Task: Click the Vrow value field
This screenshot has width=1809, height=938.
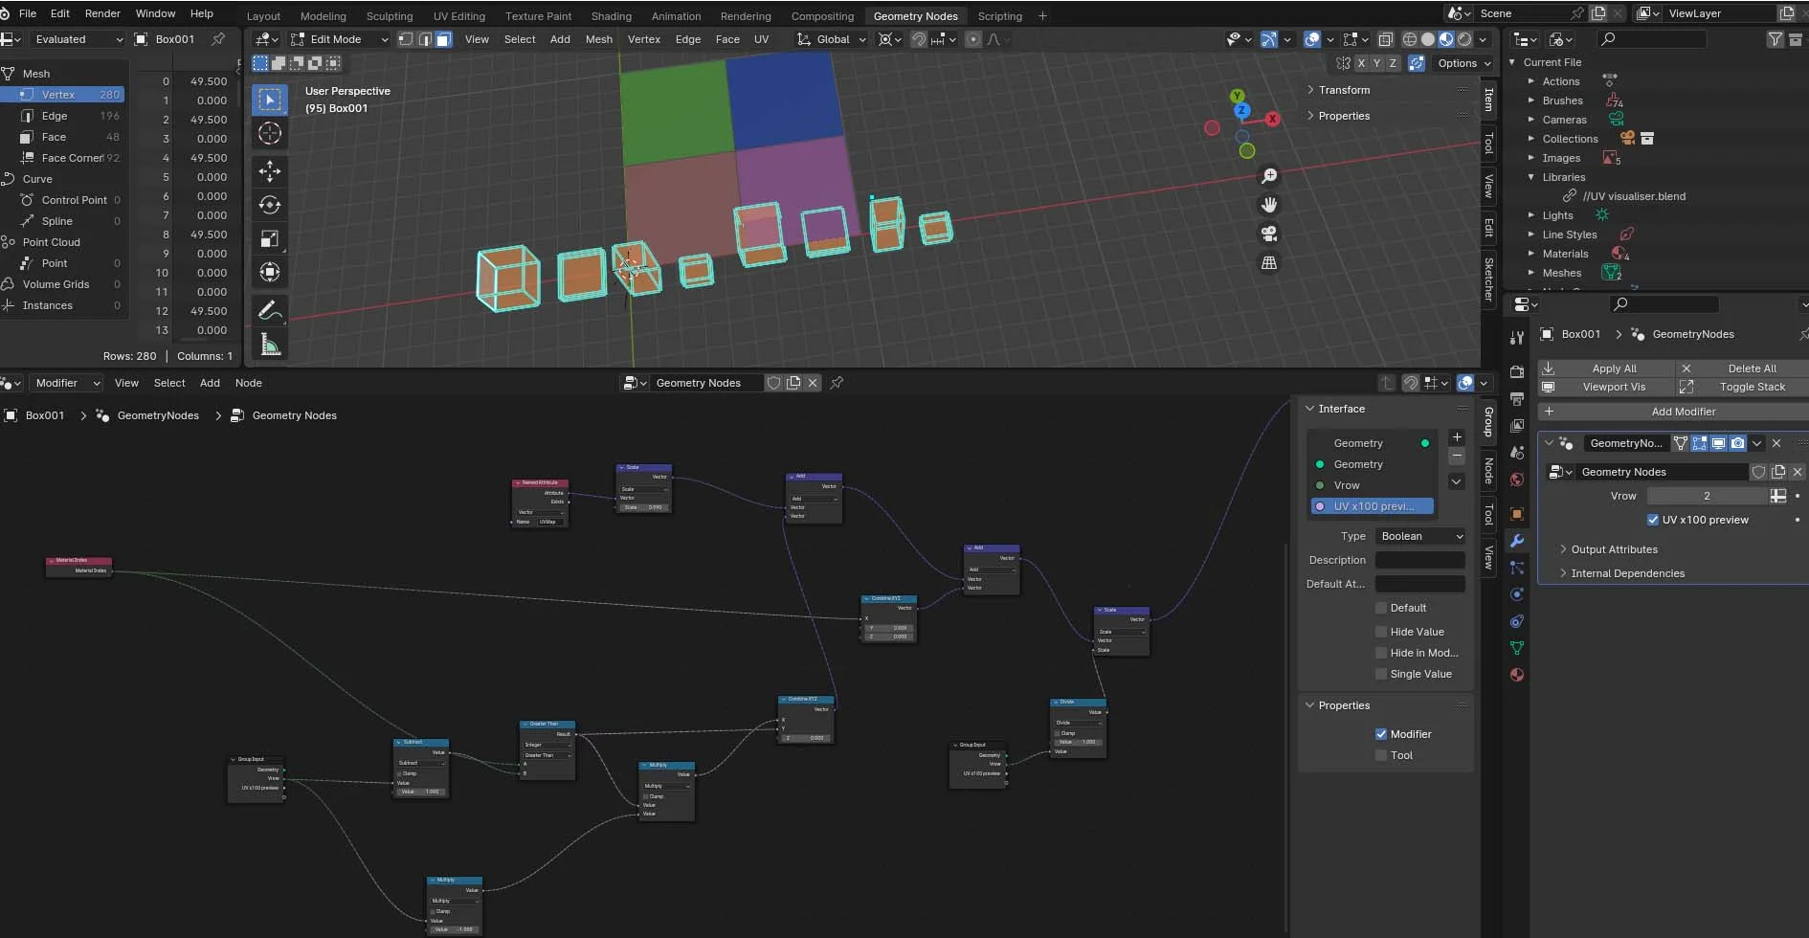Action: coord(1706,496)
